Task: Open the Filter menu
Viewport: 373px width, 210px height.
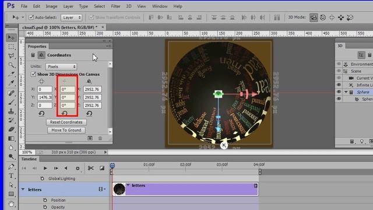Action: pos(115,6)
